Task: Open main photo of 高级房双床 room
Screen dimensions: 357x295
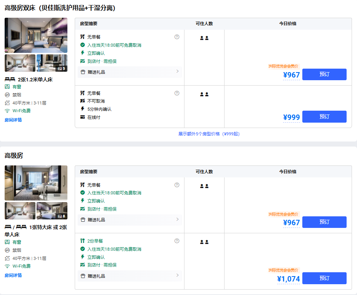Action: pos(36,35)
